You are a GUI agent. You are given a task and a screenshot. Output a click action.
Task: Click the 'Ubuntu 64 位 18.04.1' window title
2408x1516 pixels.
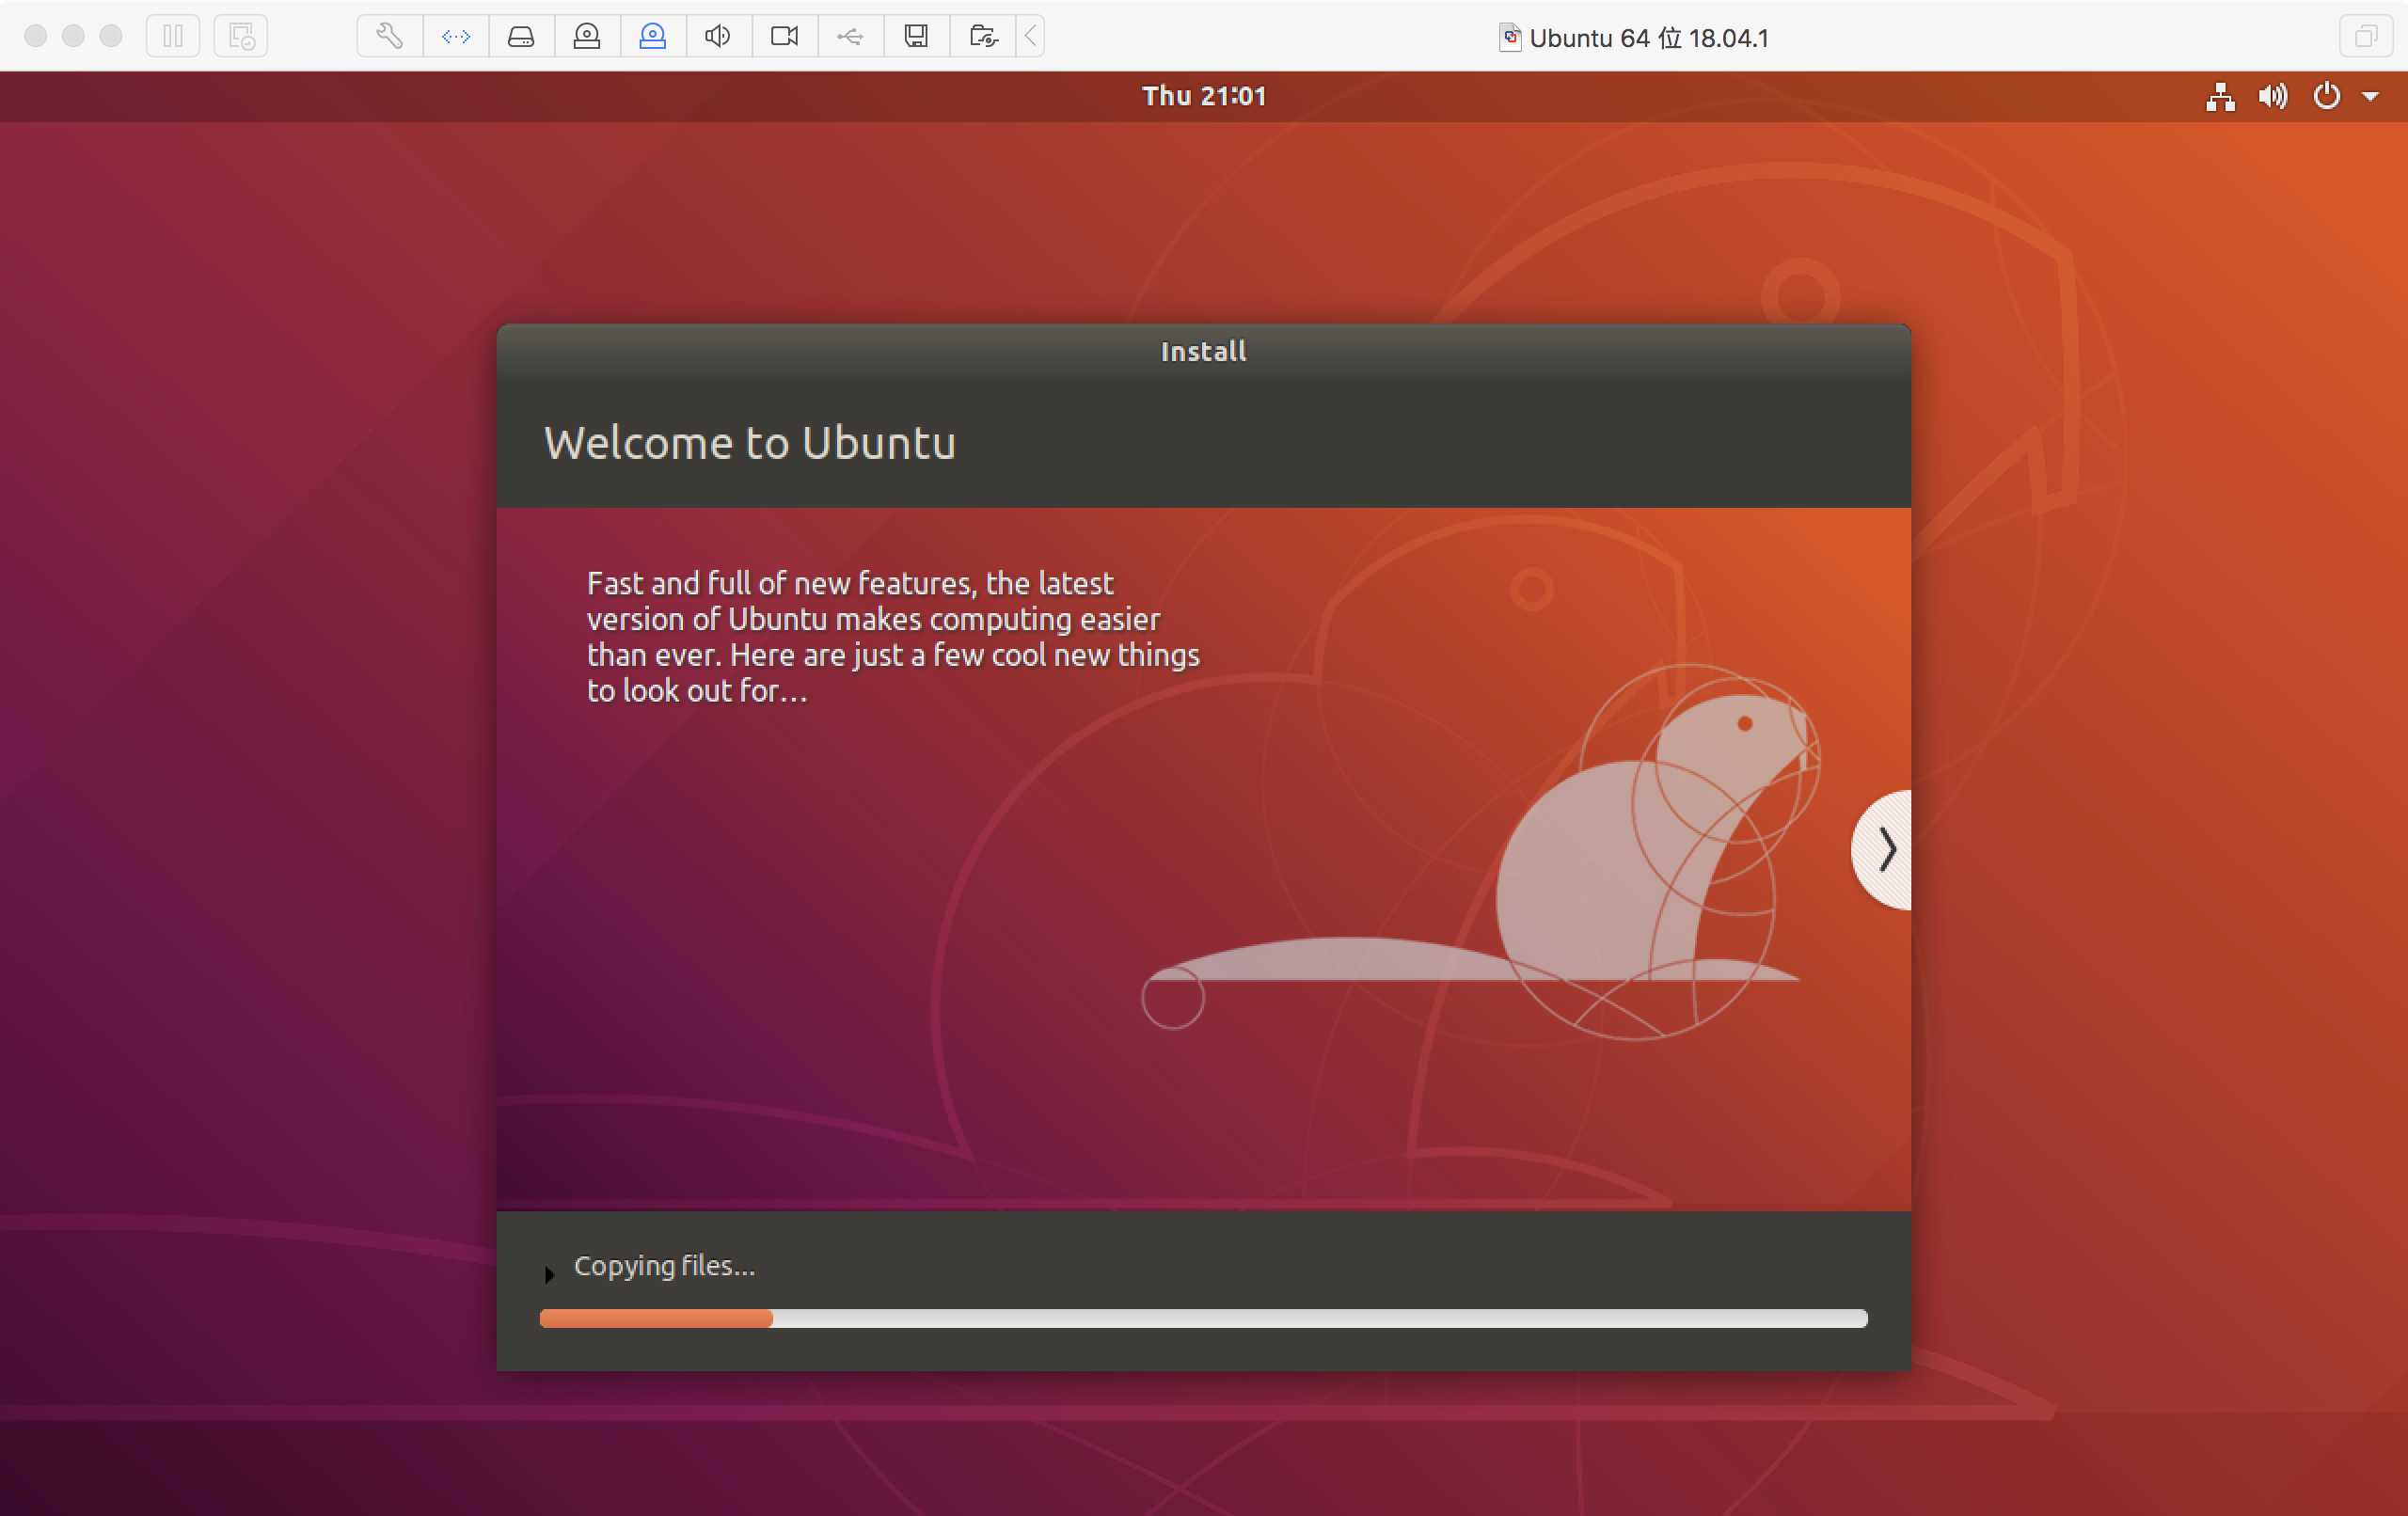(x=1649, y=38)
